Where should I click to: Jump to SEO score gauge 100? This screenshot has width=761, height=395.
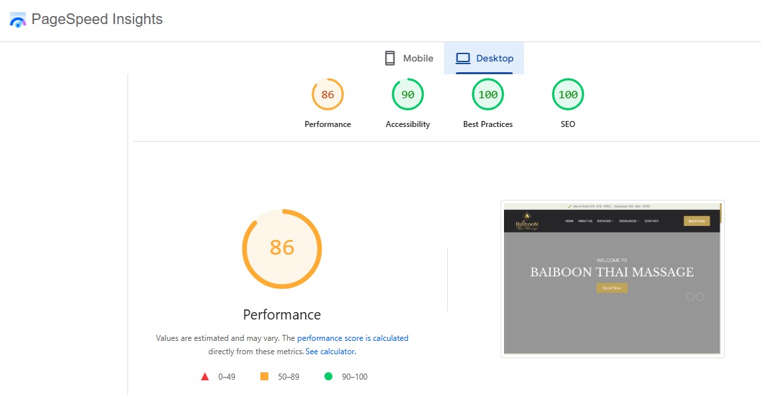pyautogui.click(x=568, y=94)
